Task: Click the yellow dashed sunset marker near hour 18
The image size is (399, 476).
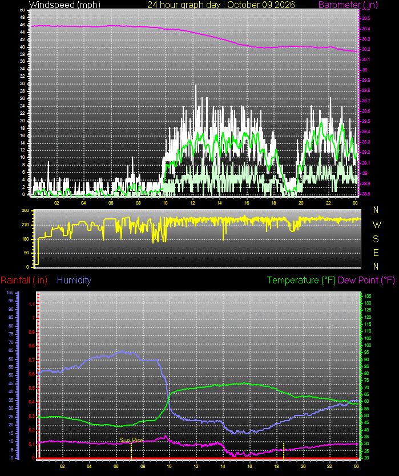Action: coord(284,451)
